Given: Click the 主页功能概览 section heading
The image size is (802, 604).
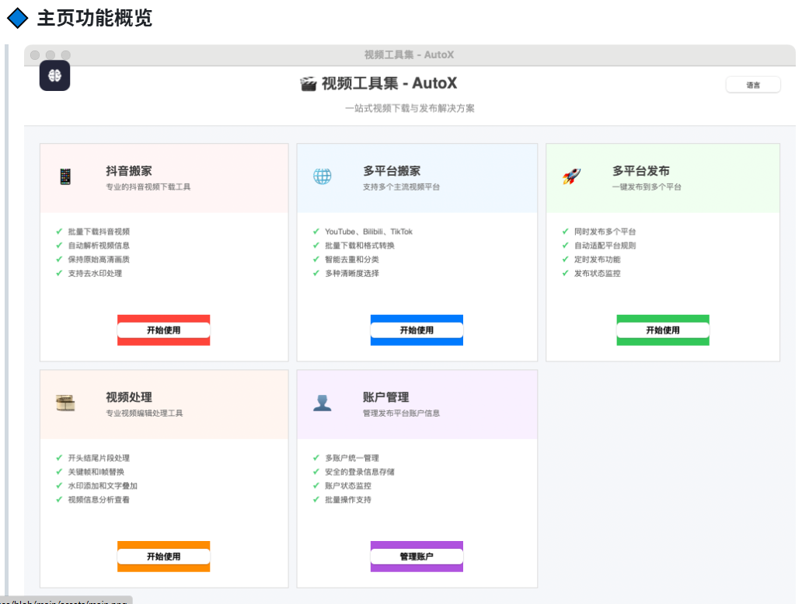Looking at the screenshot, I should 95,18.
